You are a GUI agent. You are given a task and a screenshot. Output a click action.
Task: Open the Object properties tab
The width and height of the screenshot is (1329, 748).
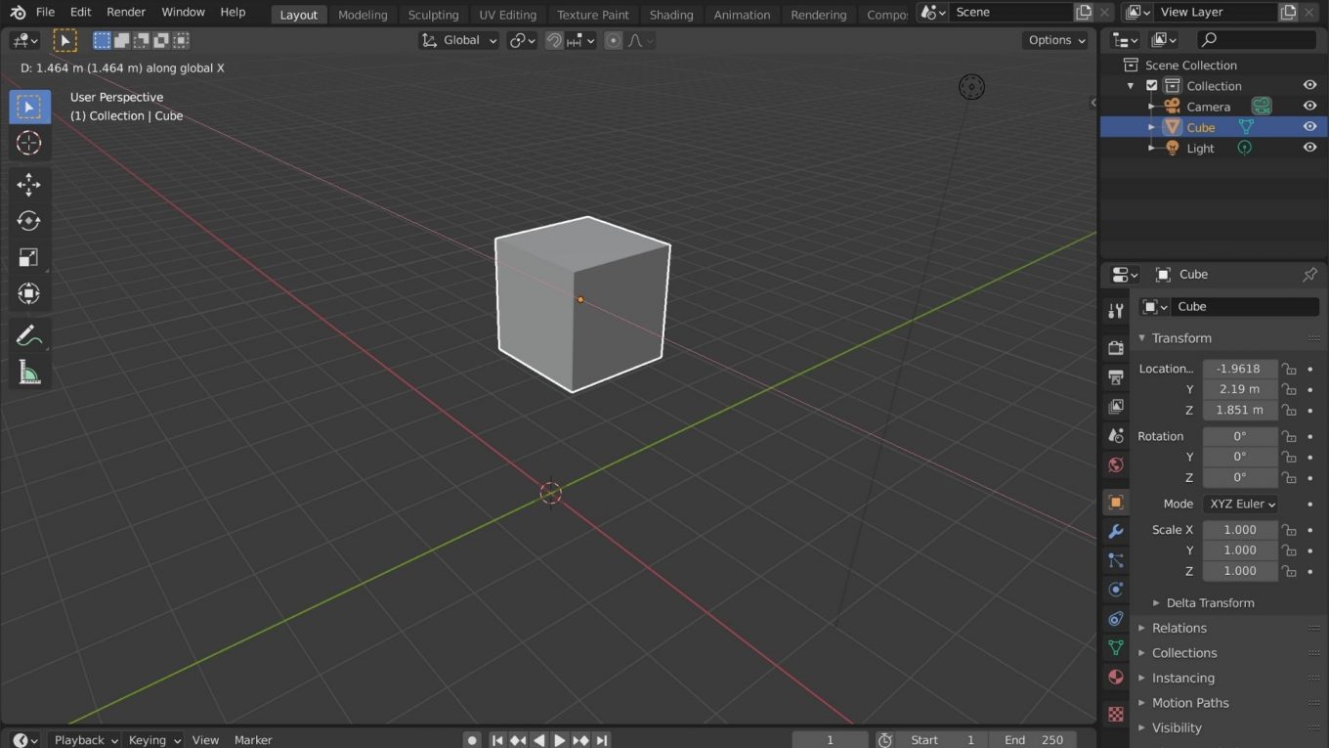[x=1115, y=503]
